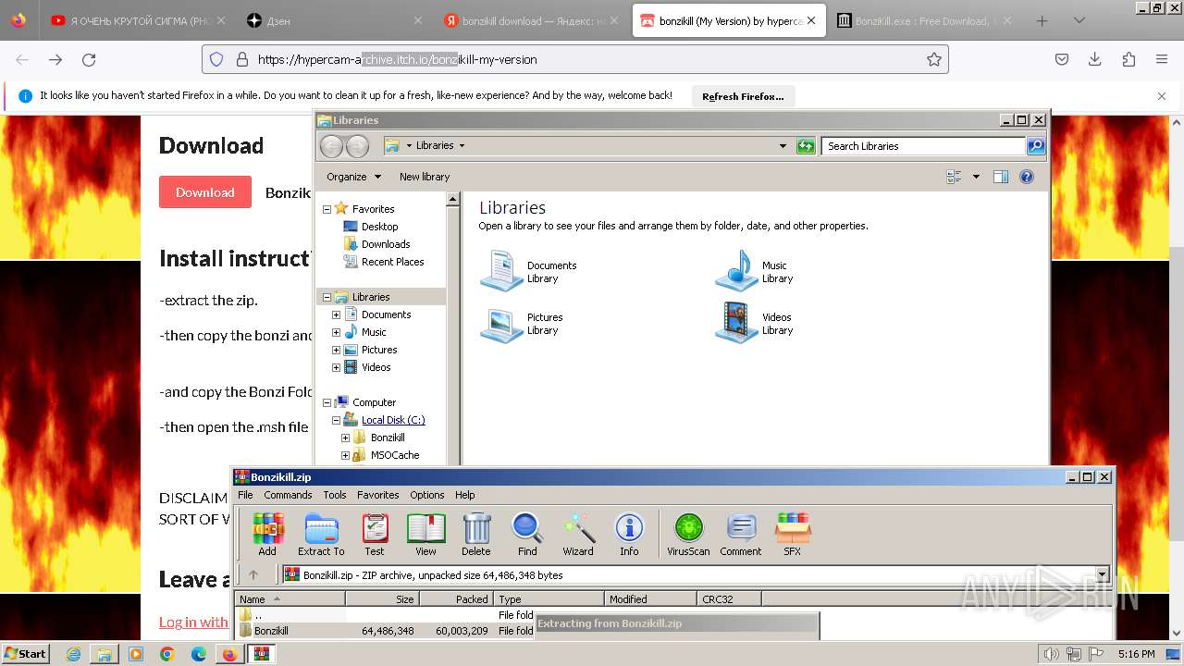
Task: Expand WinRAR path dropdown arrow
Action: [x=1102, y=574]
